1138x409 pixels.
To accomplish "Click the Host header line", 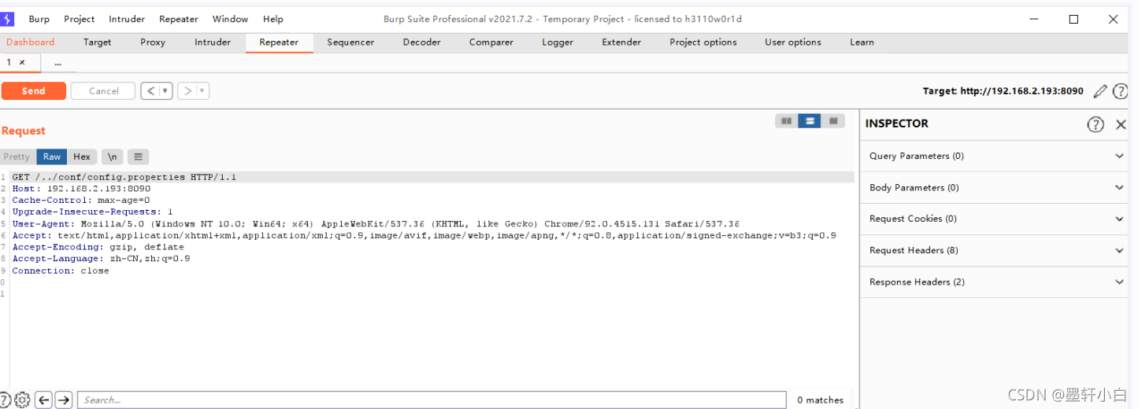I will (x=81, y=189).
